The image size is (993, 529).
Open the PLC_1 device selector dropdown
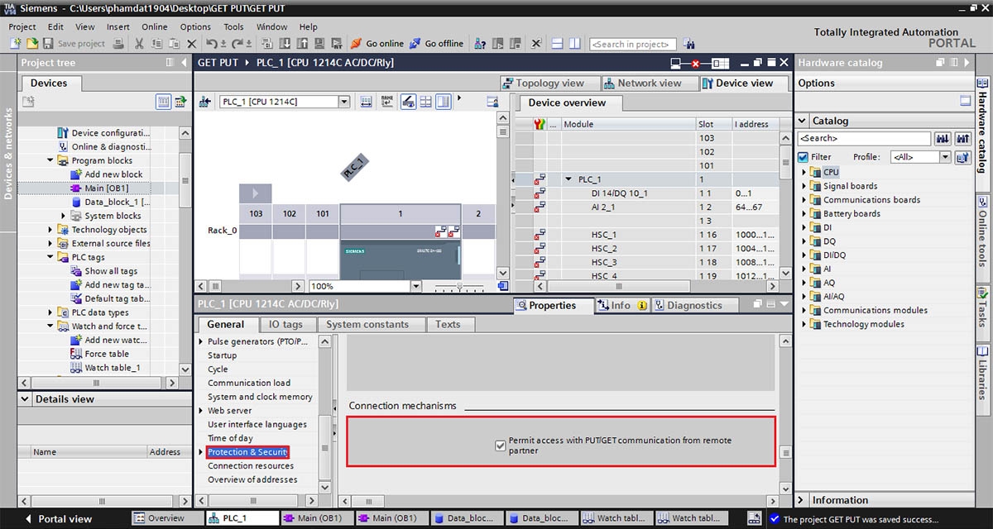click(x=344, y=102)
